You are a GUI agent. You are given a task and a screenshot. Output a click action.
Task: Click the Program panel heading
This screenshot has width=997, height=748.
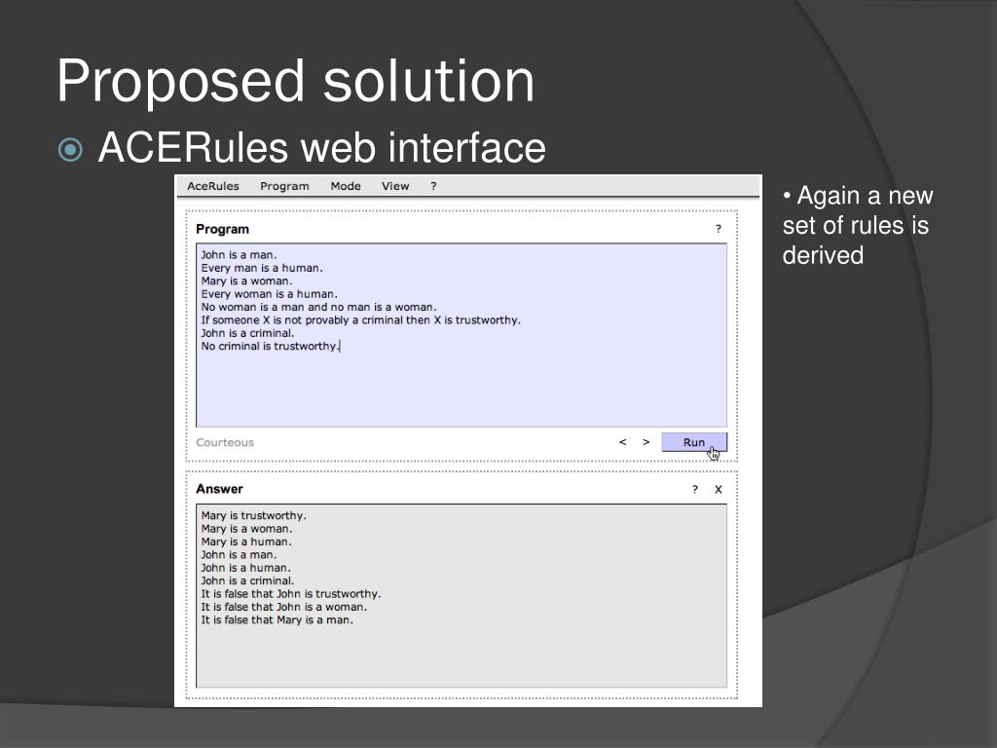click(x=223, y=230)
